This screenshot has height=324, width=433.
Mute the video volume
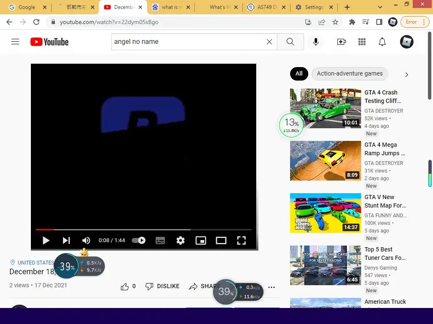point(86,240)
